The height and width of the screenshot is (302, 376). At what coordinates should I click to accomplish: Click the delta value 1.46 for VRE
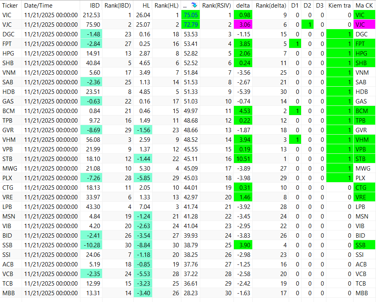coord(243,197)
